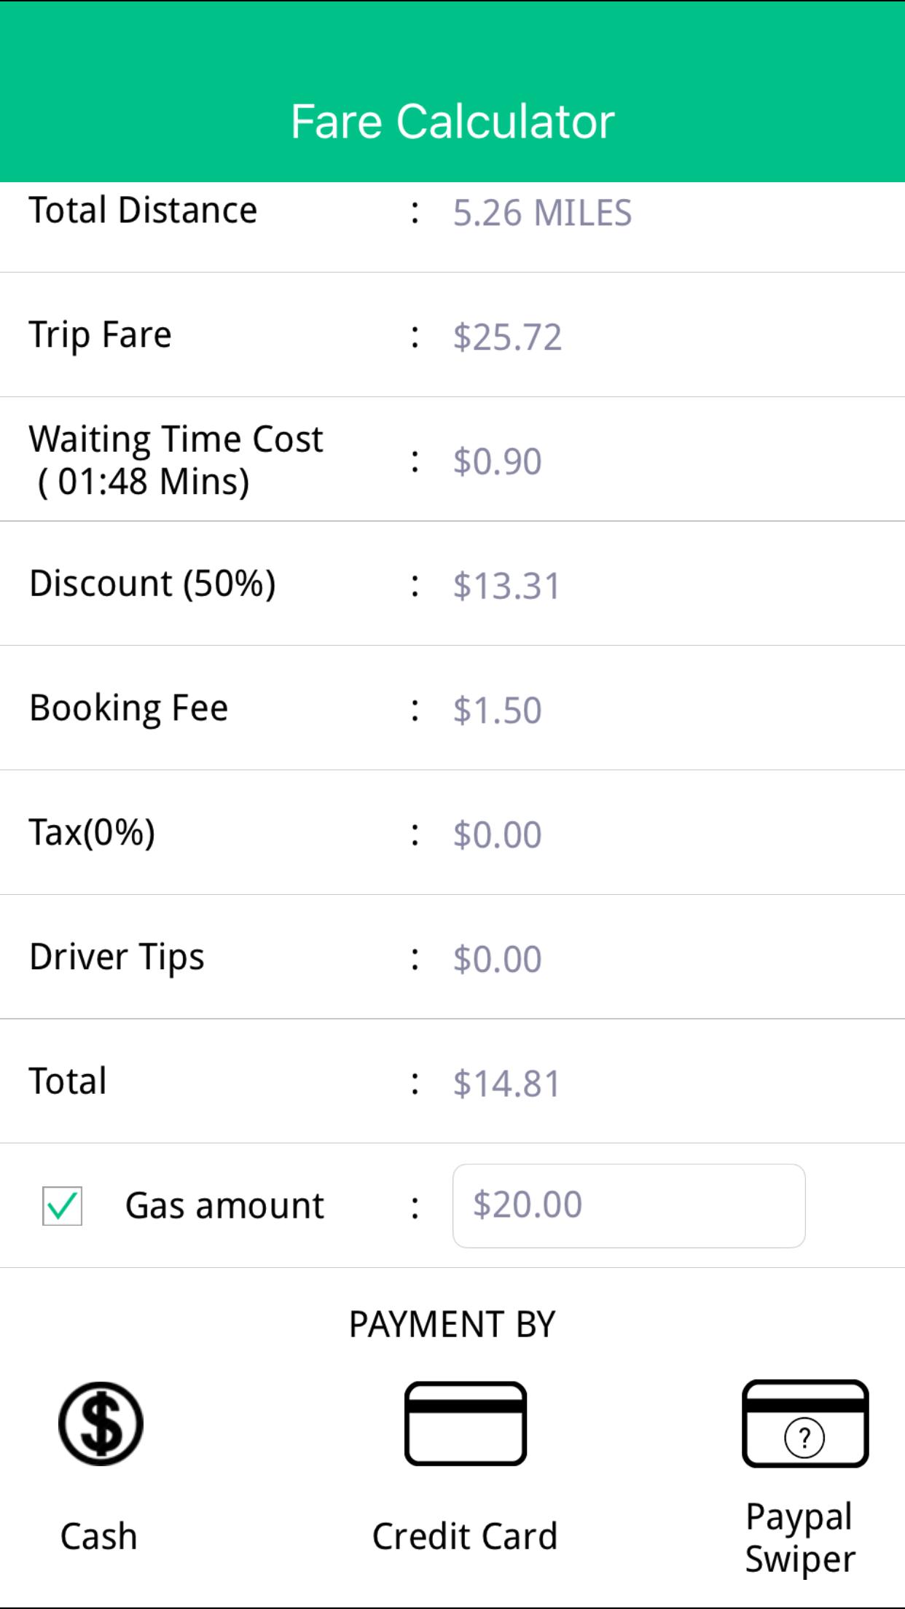Tap the Cash label text
The image size is (905, 1609).
point(99,1536)
